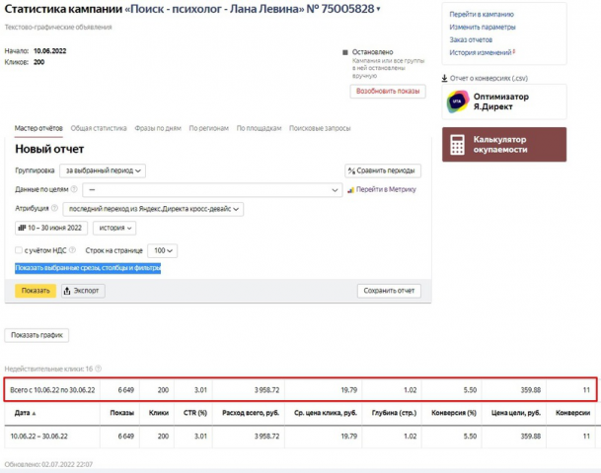The height and width of the screenshot is (473, 601).
Task: Click the download icon beside Отчет о конверсиях
Action: (x=444, y=78)
